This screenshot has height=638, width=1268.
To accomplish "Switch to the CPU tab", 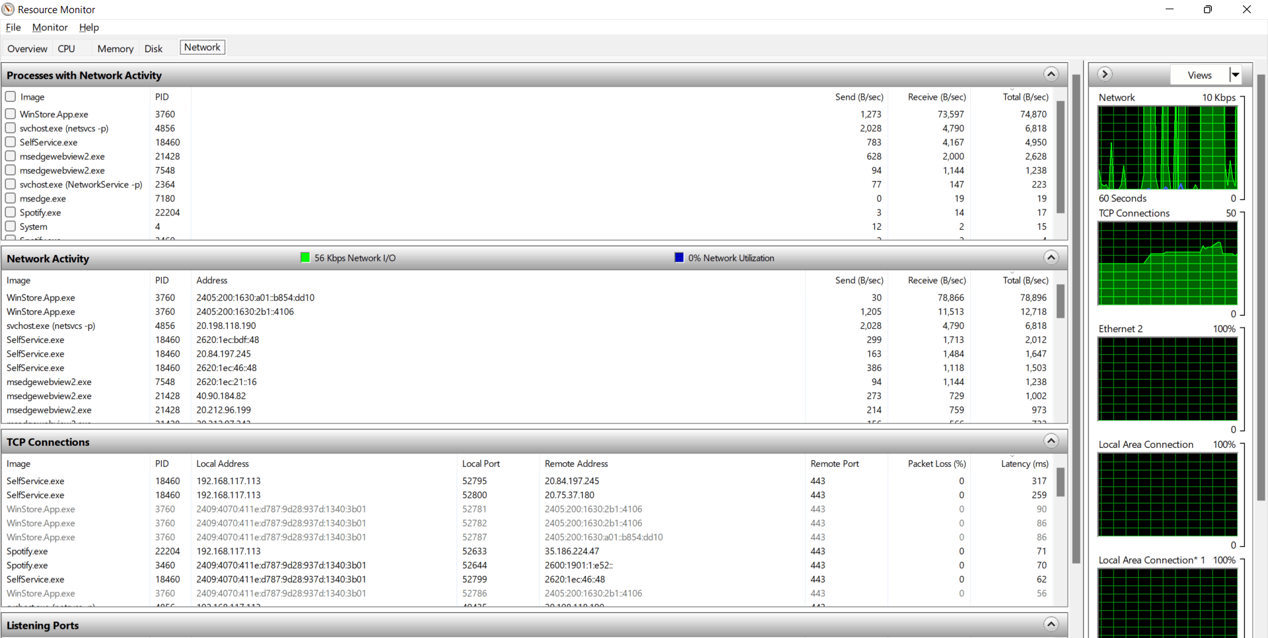I will 66,48.
